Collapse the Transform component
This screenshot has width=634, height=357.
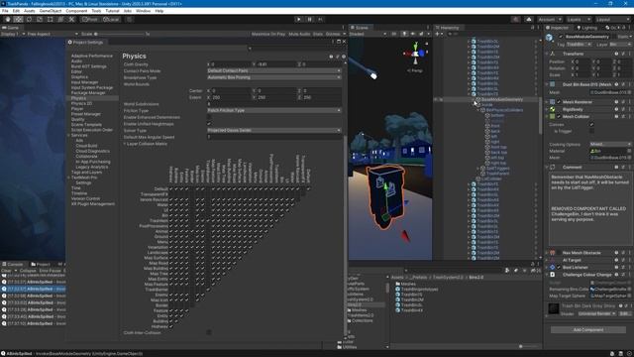pos(547,54)
